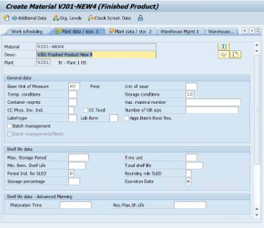
Task: Edit the Descr. field
Action: point(96,55)
